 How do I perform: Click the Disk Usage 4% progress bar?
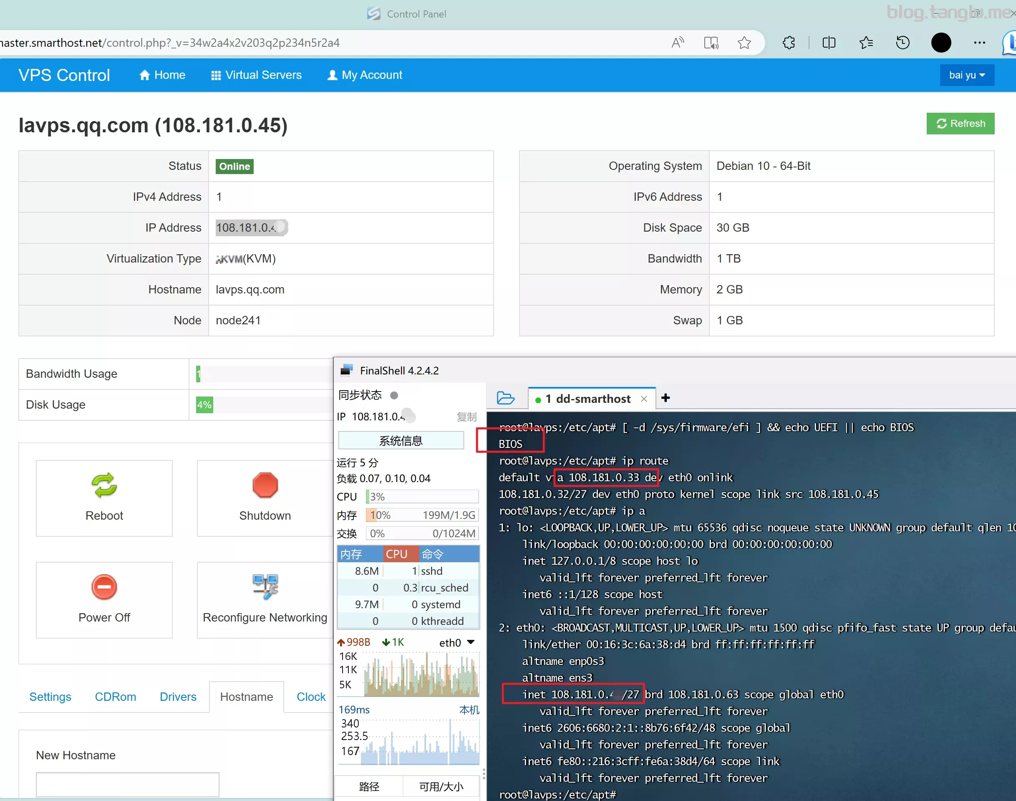204,405
